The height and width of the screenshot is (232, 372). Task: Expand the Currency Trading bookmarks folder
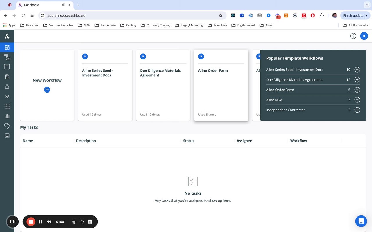point(155,25)
